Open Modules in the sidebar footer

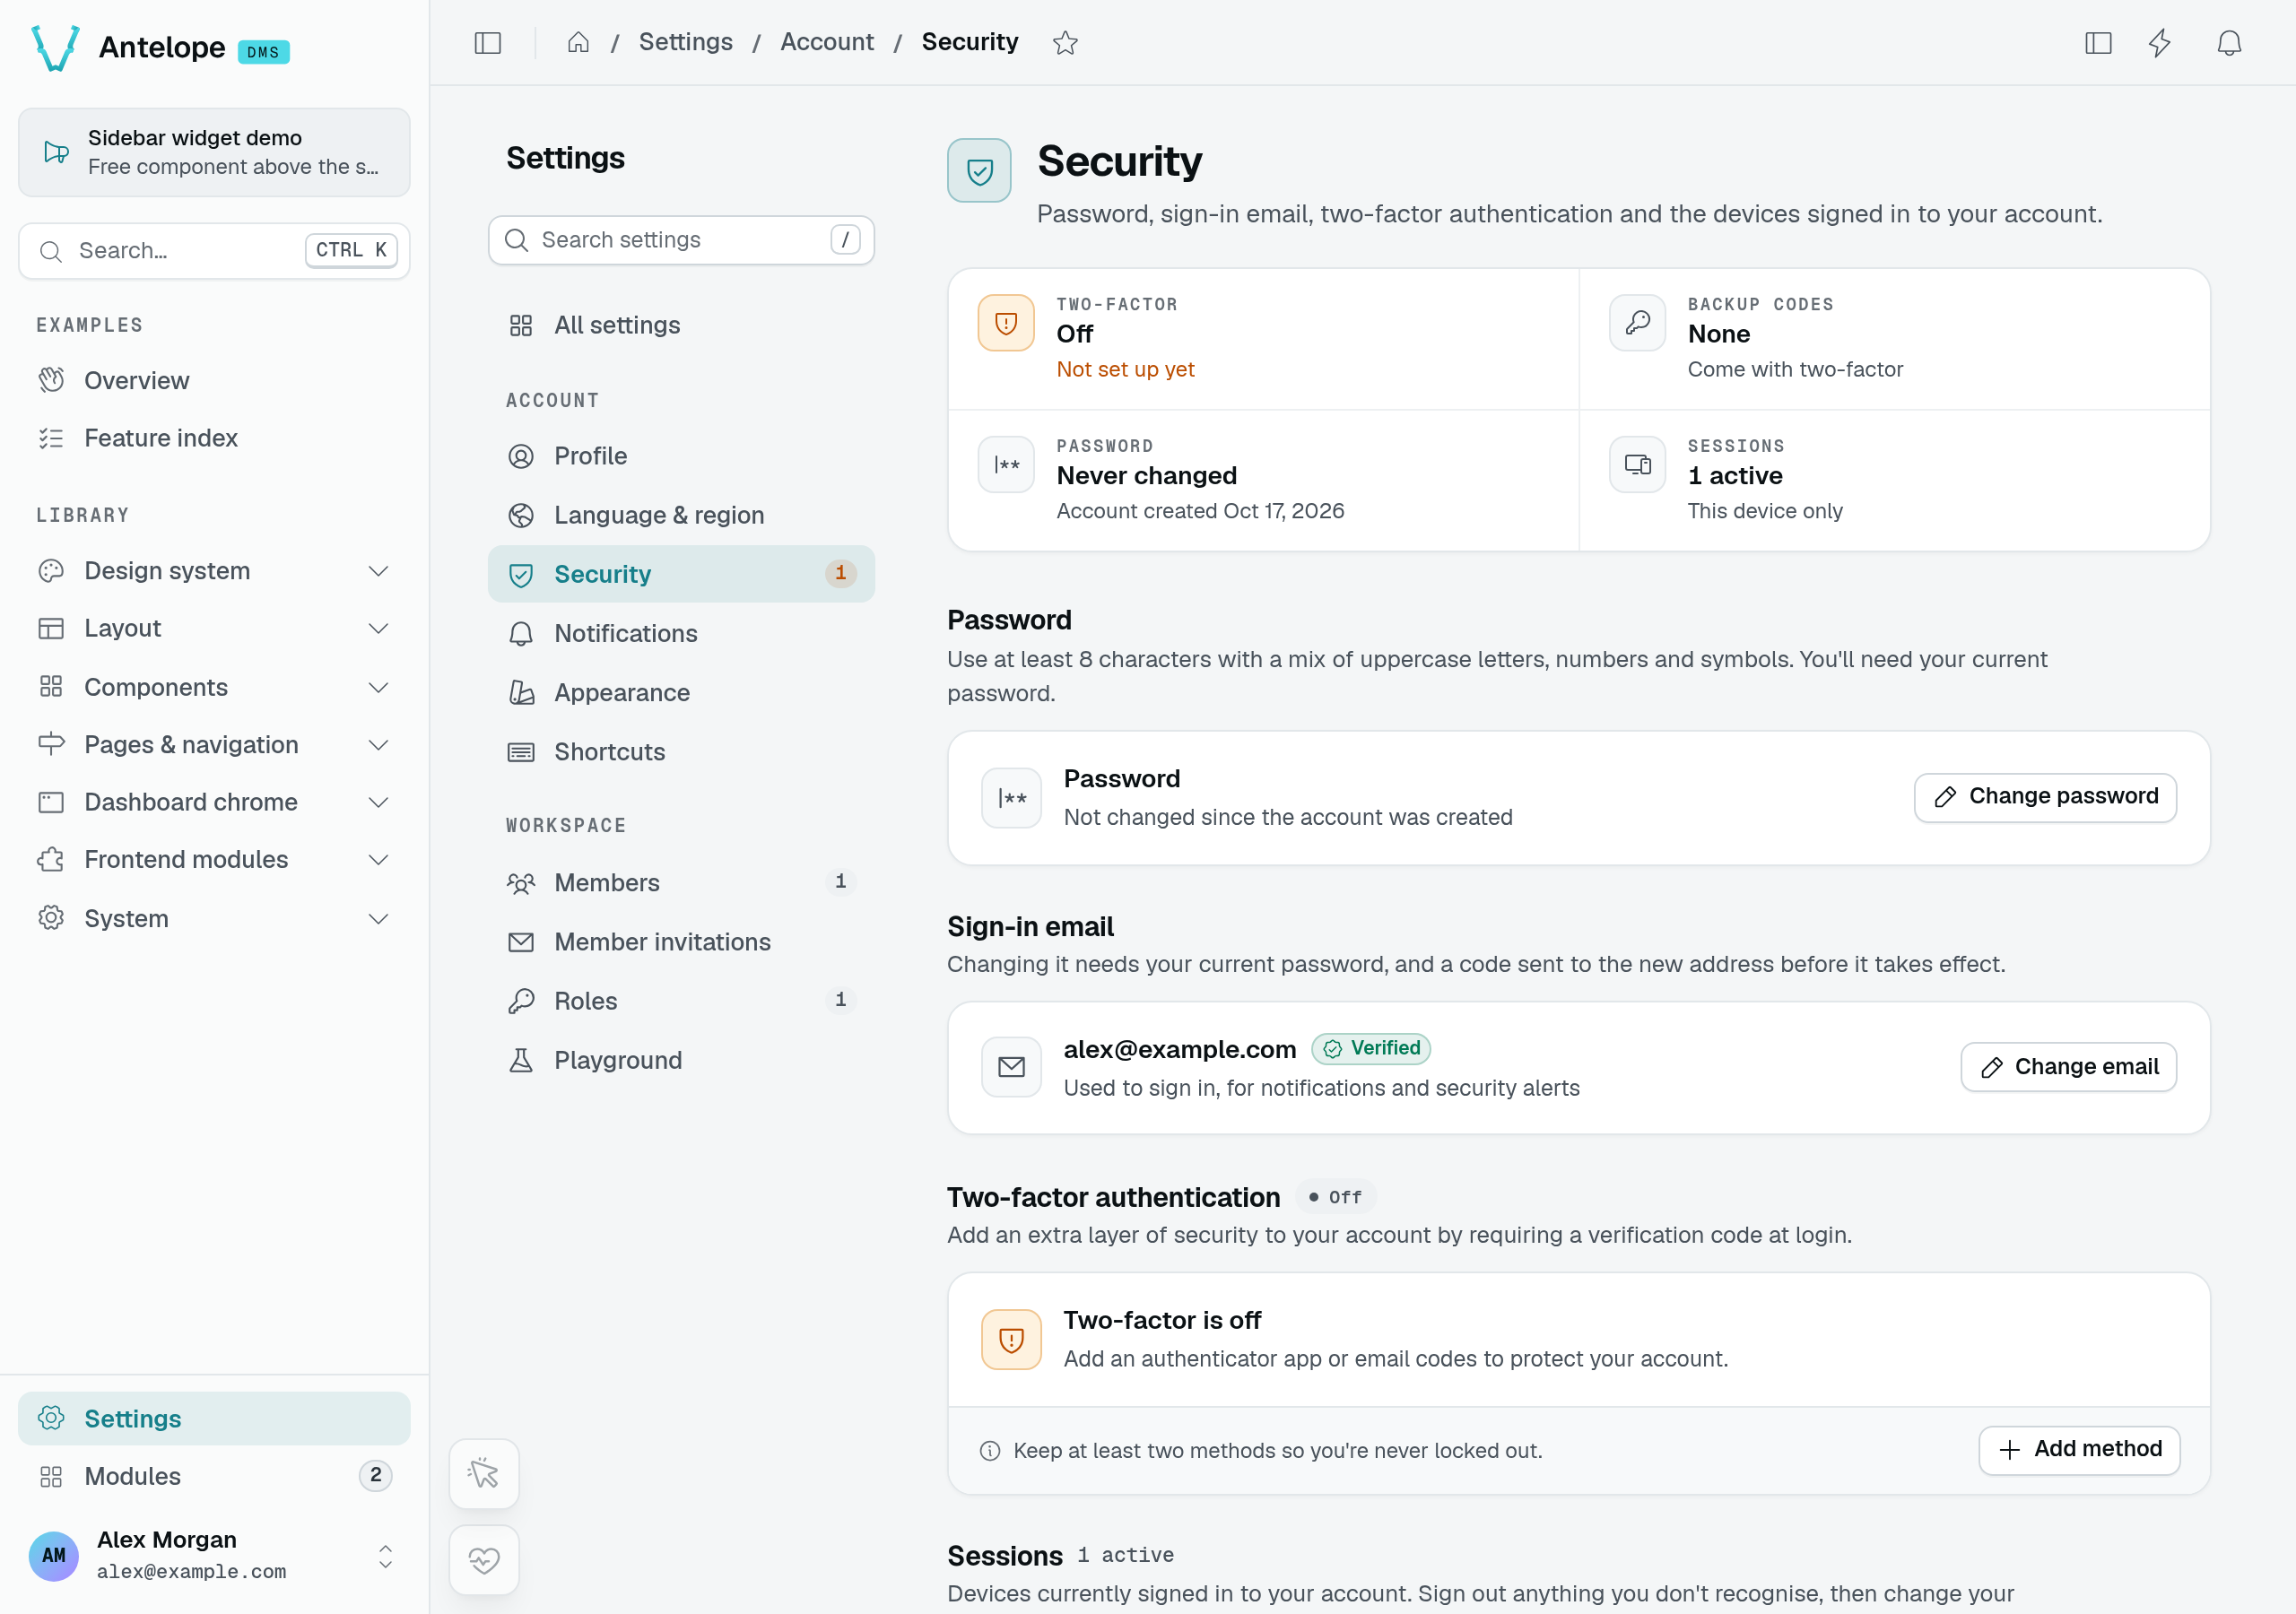[x=214, y=1476]
